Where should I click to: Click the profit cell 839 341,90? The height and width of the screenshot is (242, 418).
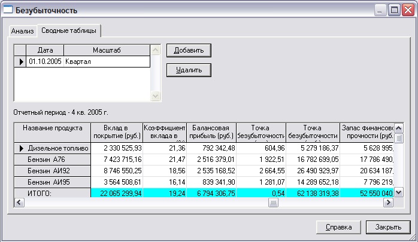click(x=211, y=182)
